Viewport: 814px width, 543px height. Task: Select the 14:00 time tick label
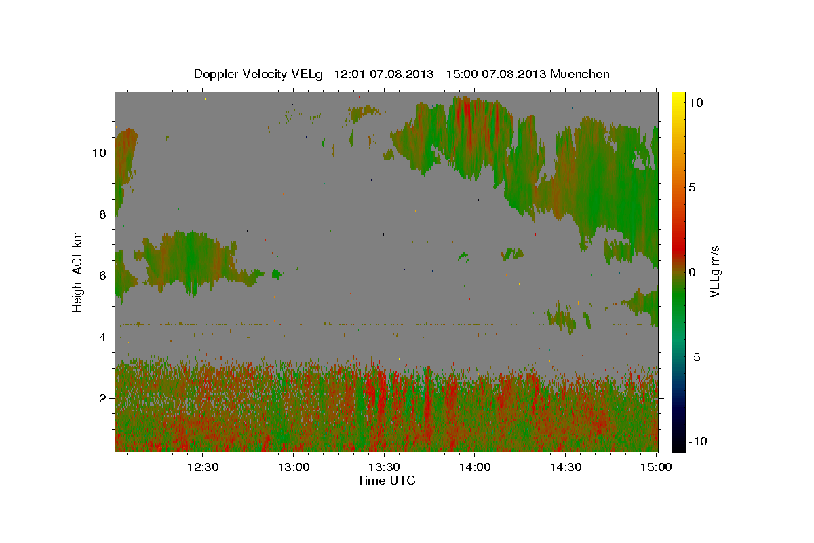pyautogui.click(x=475, y=467)
